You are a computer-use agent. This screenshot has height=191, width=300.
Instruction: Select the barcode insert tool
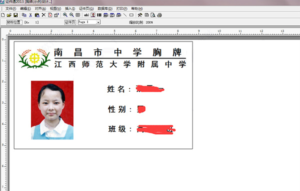click(x=99, y=15)
